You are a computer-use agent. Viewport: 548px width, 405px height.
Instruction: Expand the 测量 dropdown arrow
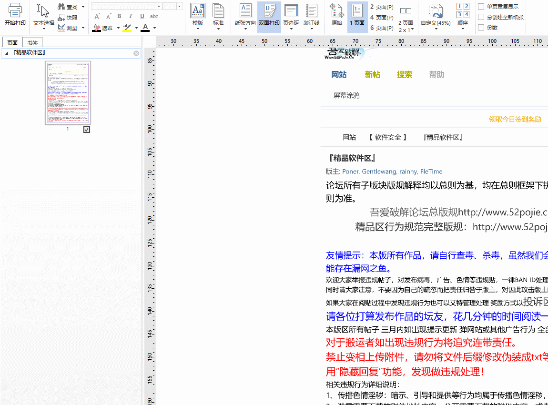(83, 28)
